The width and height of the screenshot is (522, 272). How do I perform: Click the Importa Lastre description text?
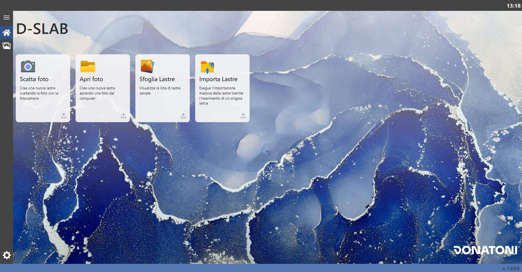[x=221, y=96]
